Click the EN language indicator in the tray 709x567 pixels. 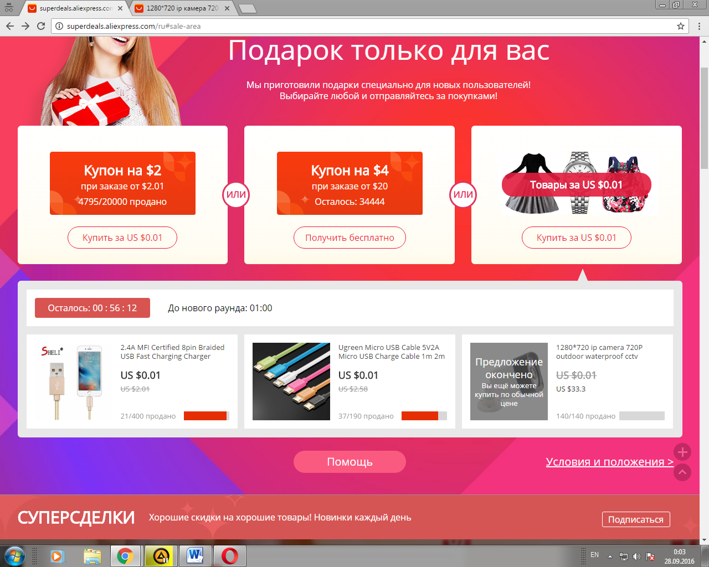(x=594, y=555)
